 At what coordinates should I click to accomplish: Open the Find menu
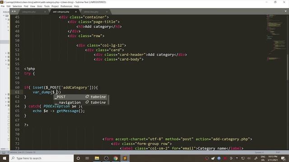tap(26, 6)
